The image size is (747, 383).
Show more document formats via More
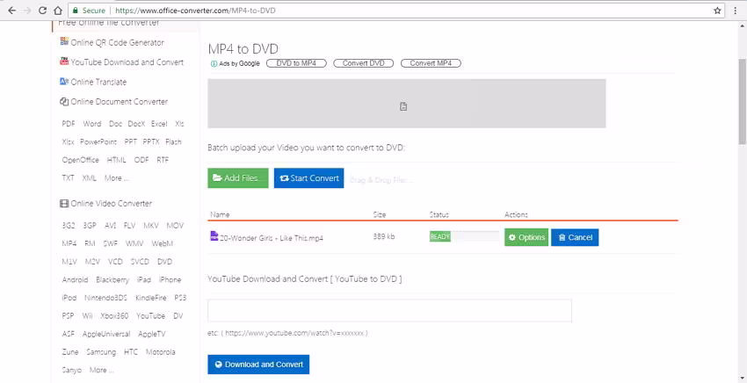pyautogui.click(x=117, y=178)
